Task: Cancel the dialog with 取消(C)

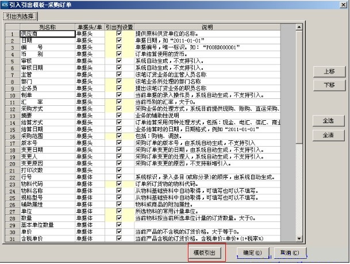Action: point(289,252)
